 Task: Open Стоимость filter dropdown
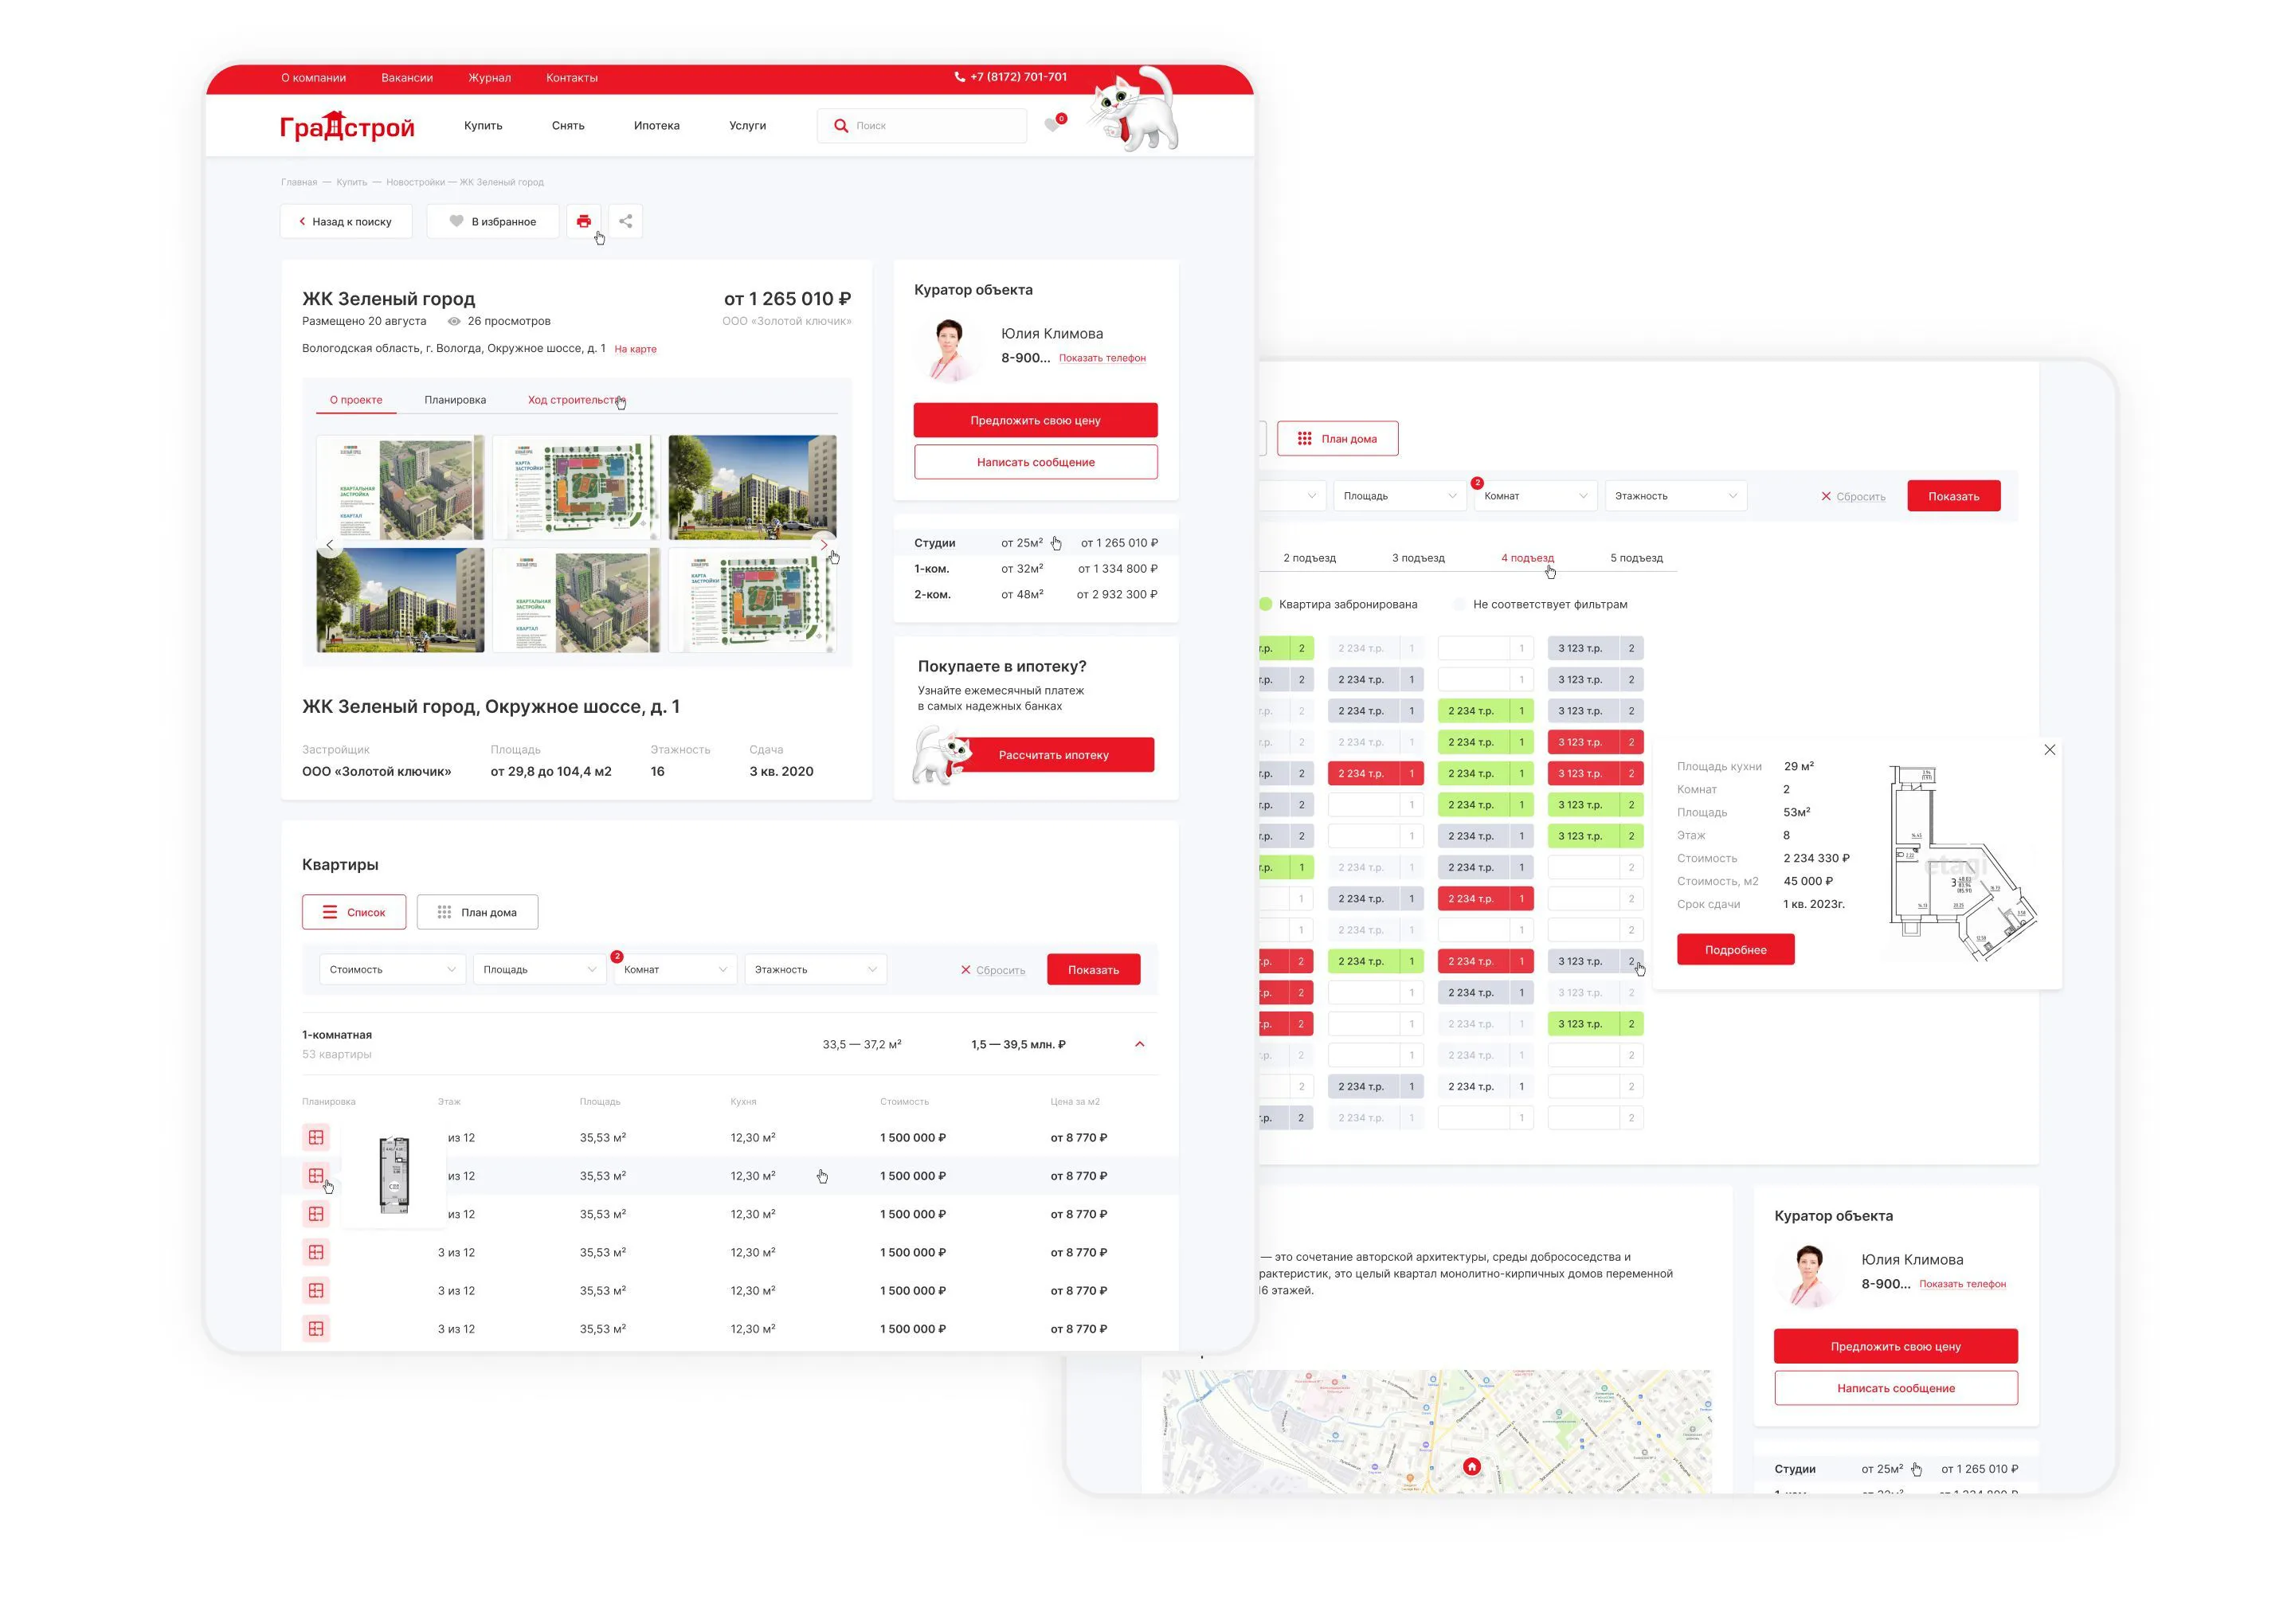click(x=392, y=969)
